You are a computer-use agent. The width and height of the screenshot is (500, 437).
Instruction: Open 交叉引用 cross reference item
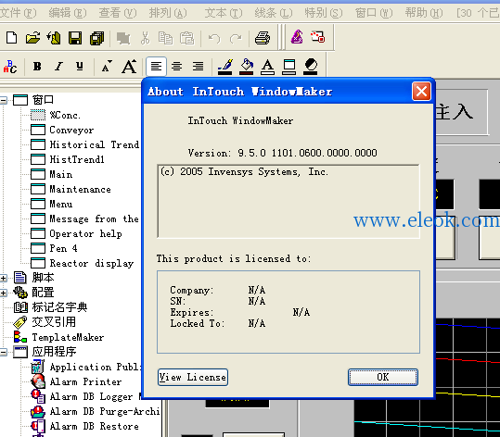coord(45,322)
